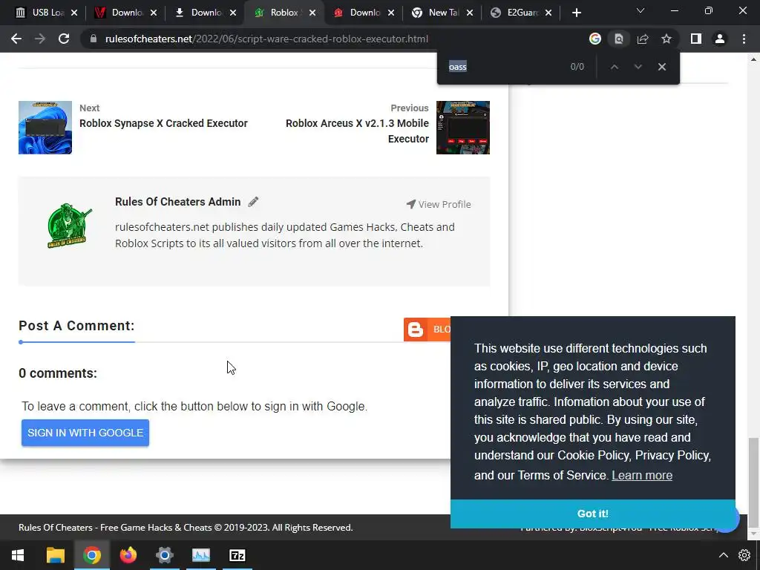Open the Chrome three-dot menu
The width and height of the screenshot is (760, 570).
(744, 39)
